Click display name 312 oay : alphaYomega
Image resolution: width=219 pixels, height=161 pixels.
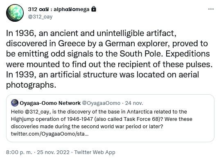click(59, 9)
